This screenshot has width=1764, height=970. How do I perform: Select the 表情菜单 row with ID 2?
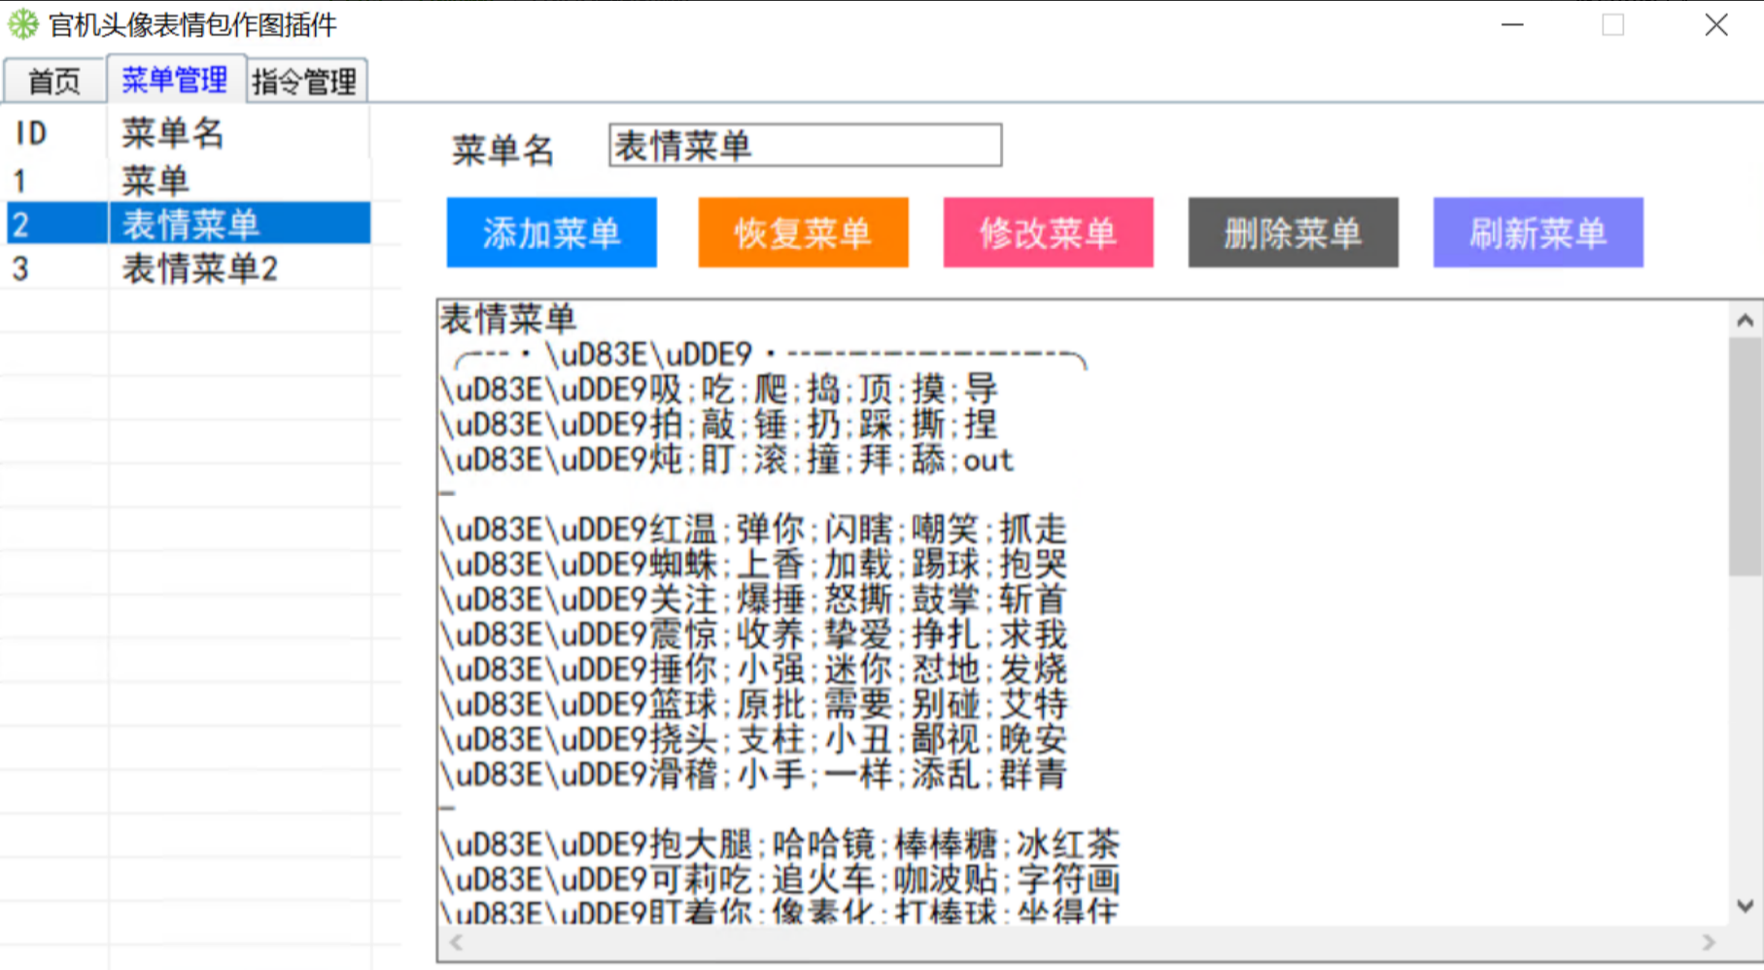(x=190, y=225)
